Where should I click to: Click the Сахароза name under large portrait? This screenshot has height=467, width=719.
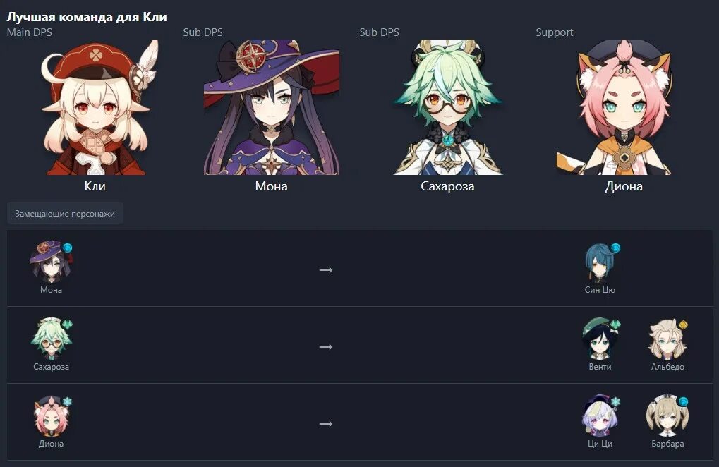pos(447,186)
